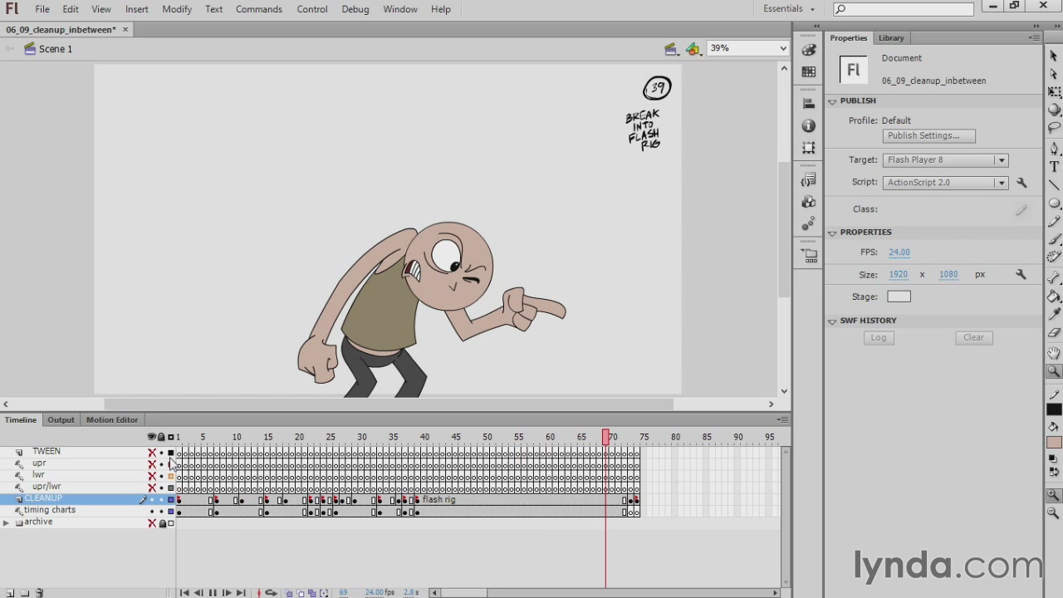Image resolution: width=1063 pixels, height=598 pixels.
Task: Open the Essentials workspace dropdown
Action: click(x=789, y=9)
